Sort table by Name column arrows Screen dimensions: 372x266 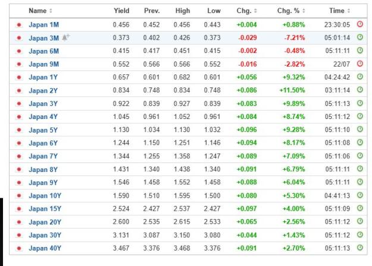pyautogui.click(x=51, y=11)
